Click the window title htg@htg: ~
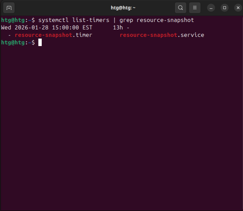This screenshot has width=243, height=211. click(x=123, y=8)
